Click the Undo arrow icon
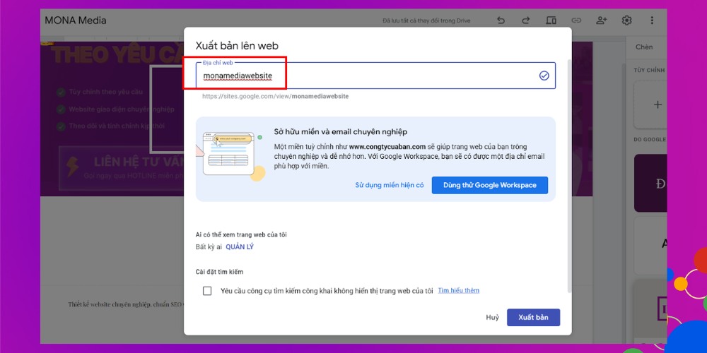 tap(501, 20)
